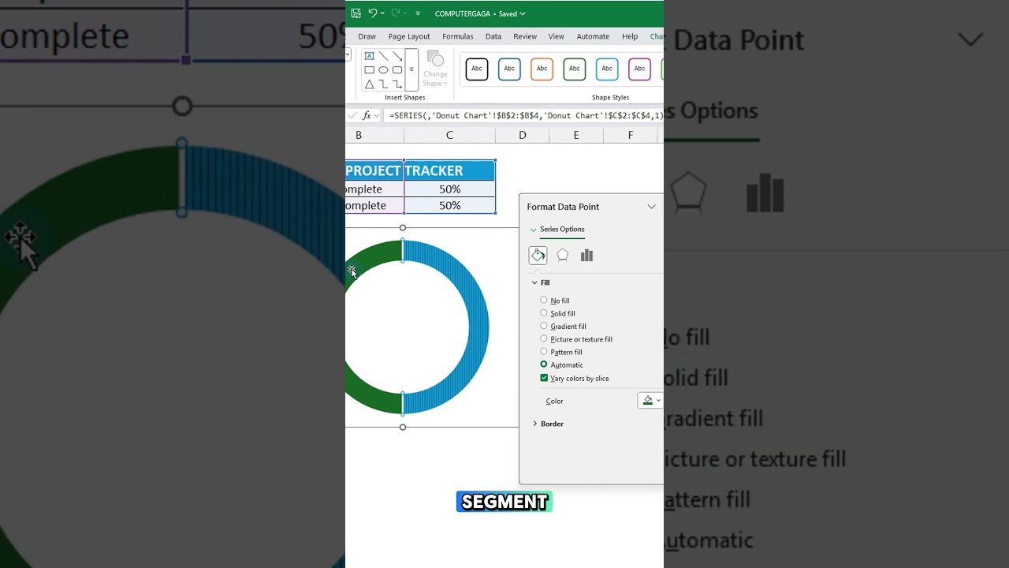The image size is (1009, 568).
Task: Click the second 50% cell in column C
Action: pos(449,206)
